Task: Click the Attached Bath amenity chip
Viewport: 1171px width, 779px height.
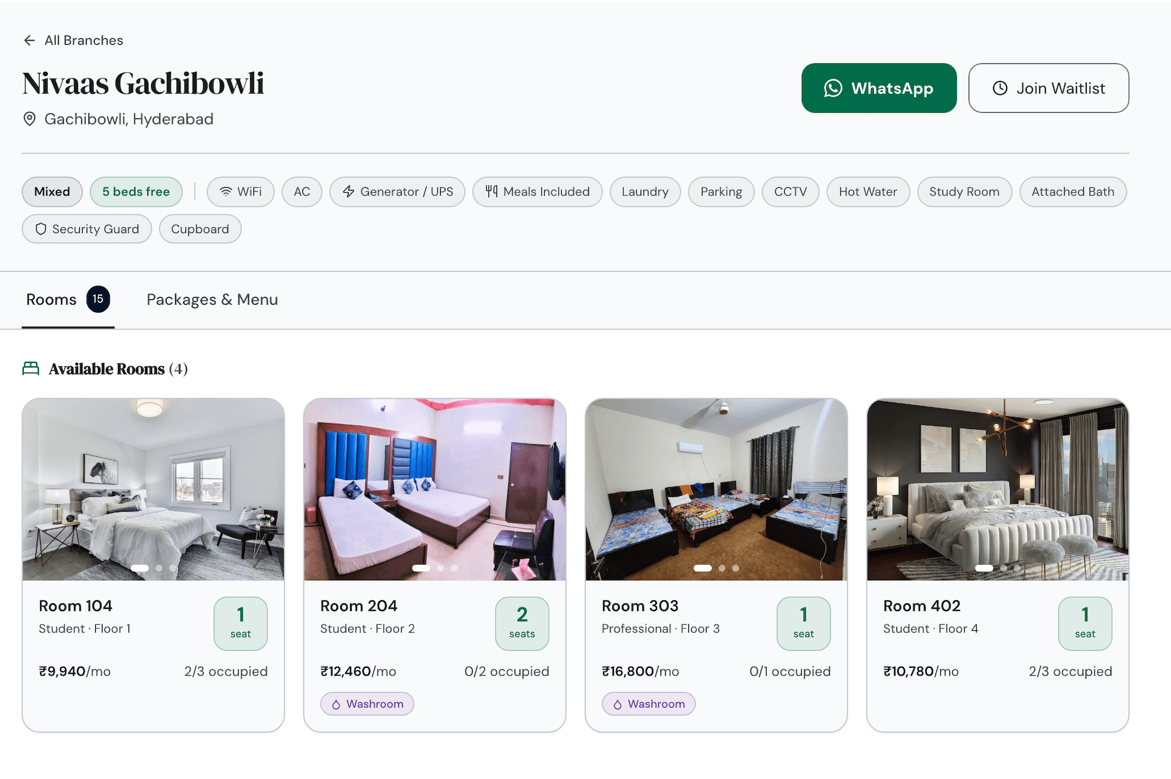Action: pyautogui.click(x=1073, y=192)
